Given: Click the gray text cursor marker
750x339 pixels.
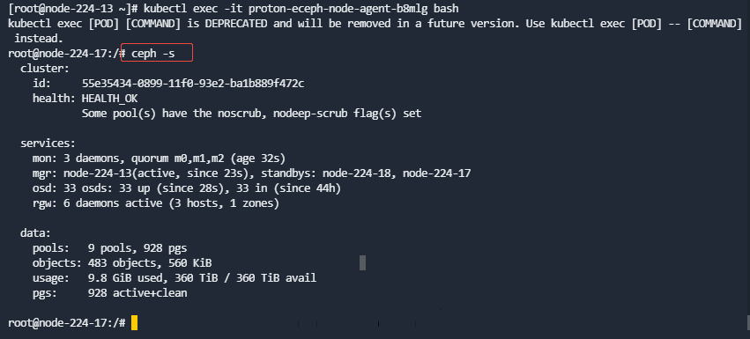Looking at the screenshot, I should click(362, 262).
